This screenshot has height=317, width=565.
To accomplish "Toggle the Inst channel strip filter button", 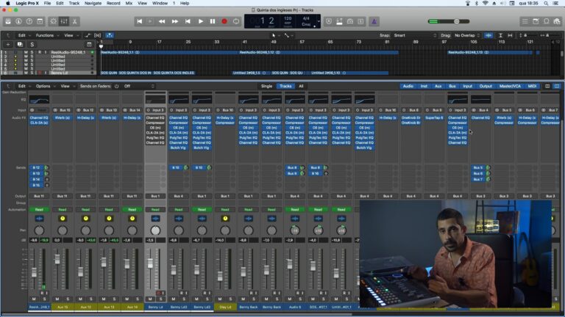I will (424, 87).
